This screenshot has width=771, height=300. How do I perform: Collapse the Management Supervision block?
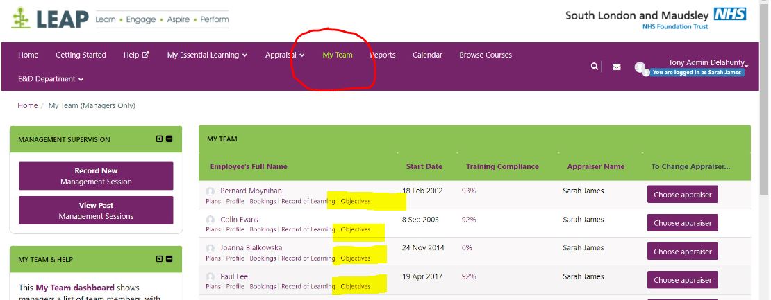click(169, 139)
